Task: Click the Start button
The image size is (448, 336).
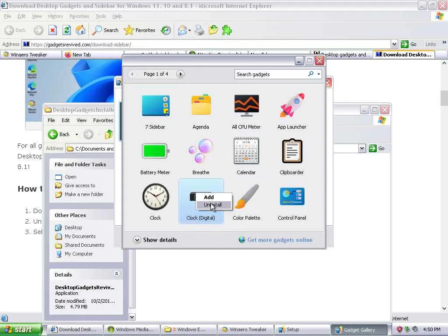Action: coord(21,329)
